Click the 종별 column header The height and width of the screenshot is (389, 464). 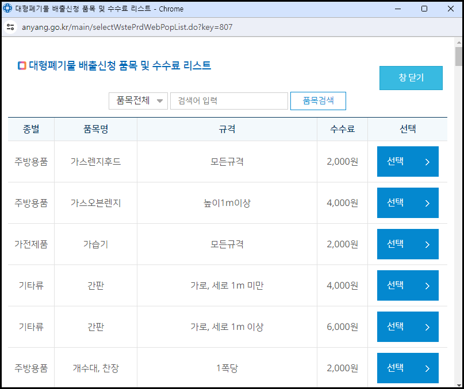30,129
